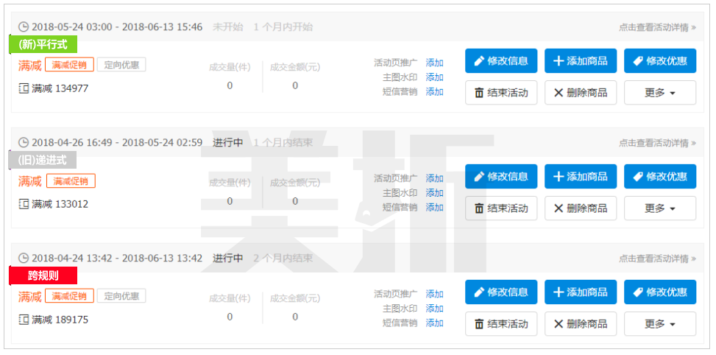Click 删除商品 for 满减 189175
The width and height of the screenshot is (716, 355).
click(581, 324)
